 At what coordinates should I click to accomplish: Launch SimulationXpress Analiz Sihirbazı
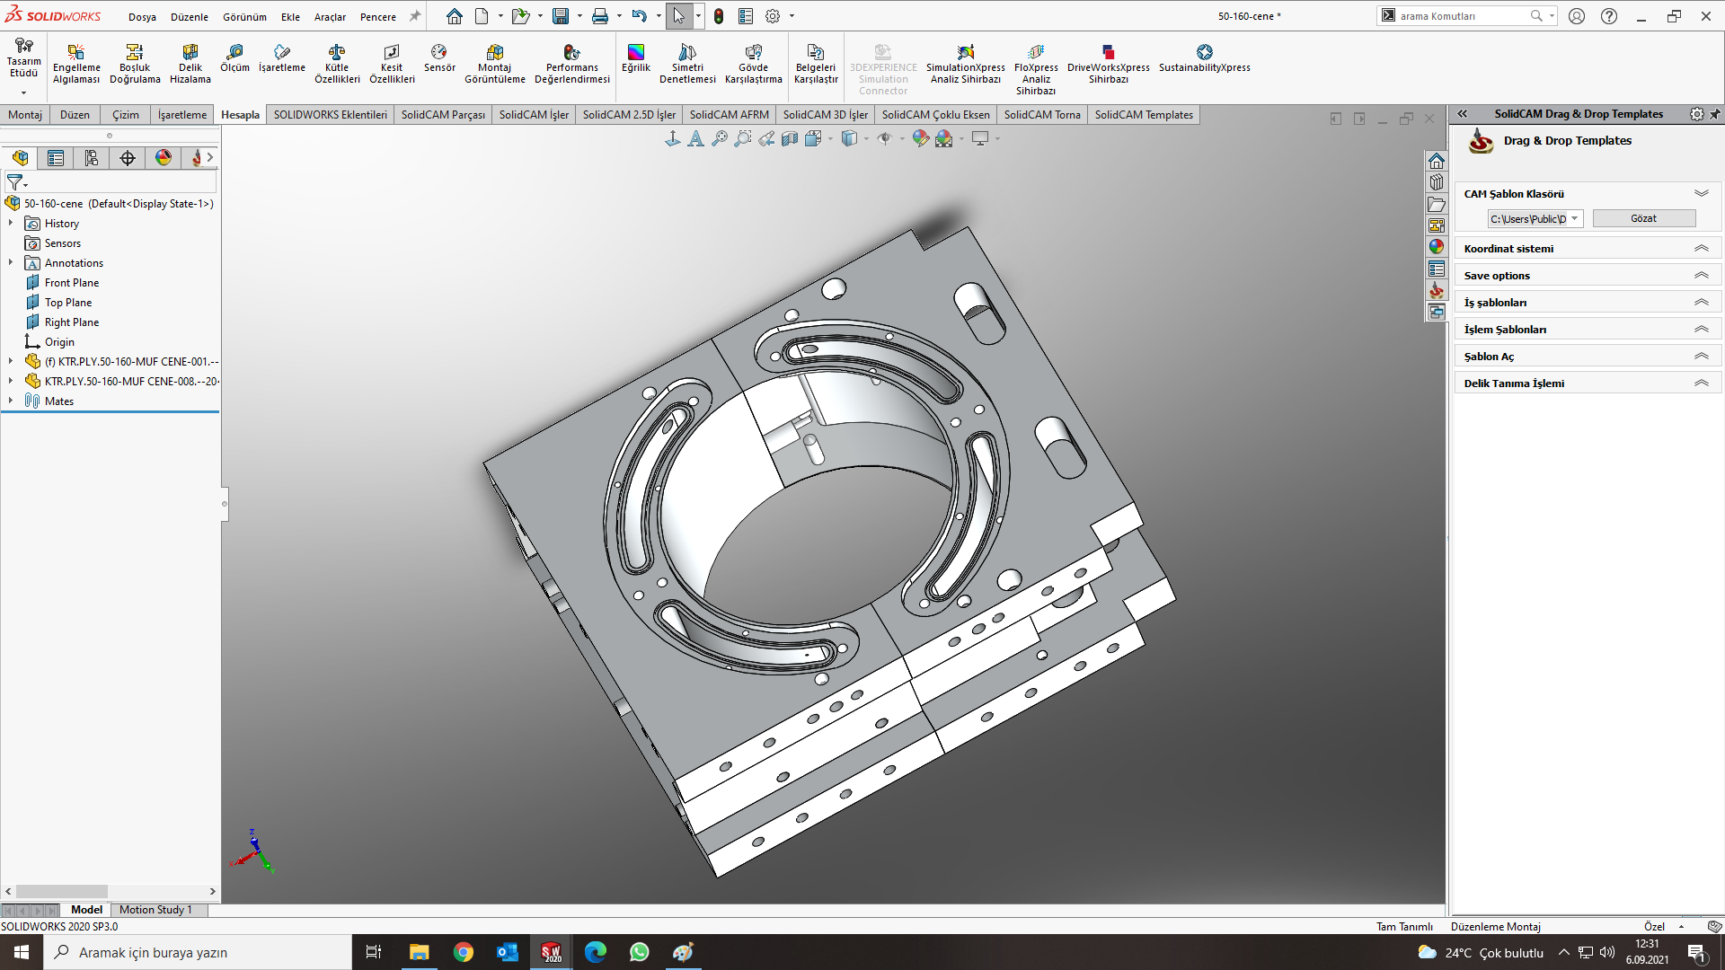966,64
